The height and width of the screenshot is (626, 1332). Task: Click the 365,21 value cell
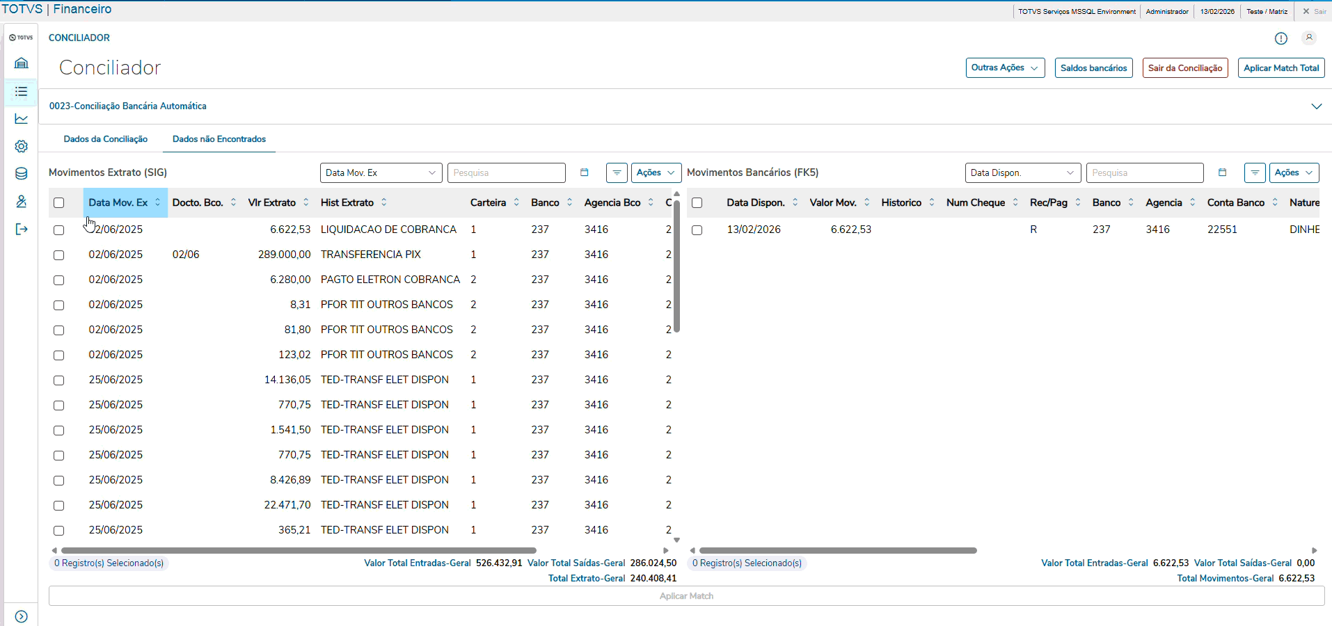coord(294,530)
